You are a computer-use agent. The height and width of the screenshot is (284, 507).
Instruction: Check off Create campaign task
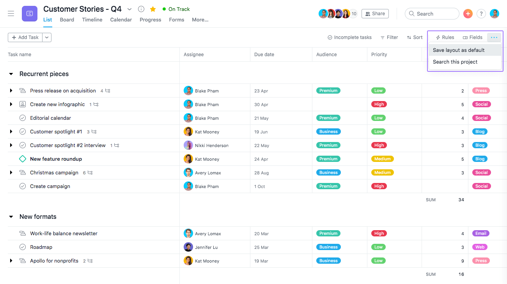23,186
